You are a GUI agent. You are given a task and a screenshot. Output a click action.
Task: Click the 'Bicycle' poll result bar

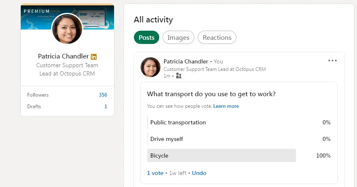[x=221, y=155]
